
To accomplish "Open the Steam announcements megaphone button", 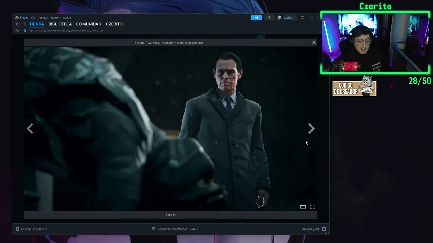I will 256,18.
